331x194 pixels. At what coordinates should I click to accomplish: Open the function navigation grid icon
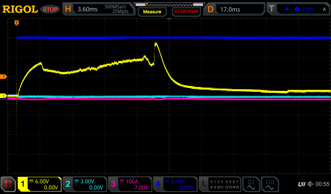point(8,184)
